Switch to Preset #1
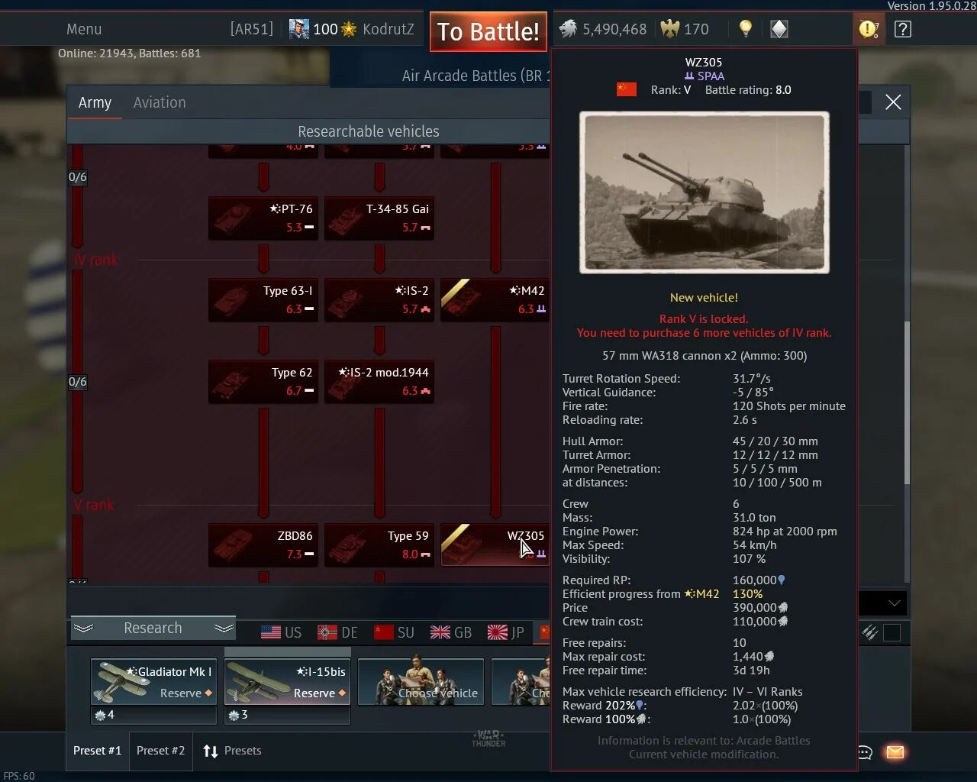The height and width of the screenshot is (782, 977). pos(97,751)
